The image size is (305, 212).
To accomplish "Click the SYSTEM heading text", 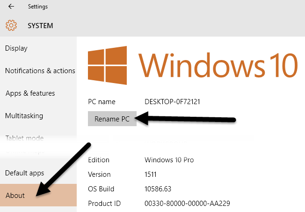I will click(x=40, y=25).
